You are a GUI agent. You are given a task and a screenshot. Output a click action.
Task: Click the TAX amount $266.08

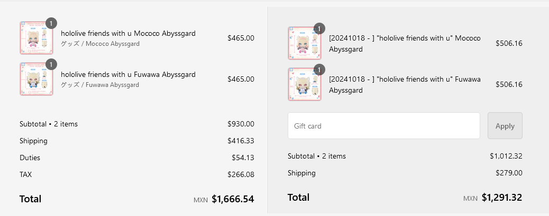[x=241, y=174]
